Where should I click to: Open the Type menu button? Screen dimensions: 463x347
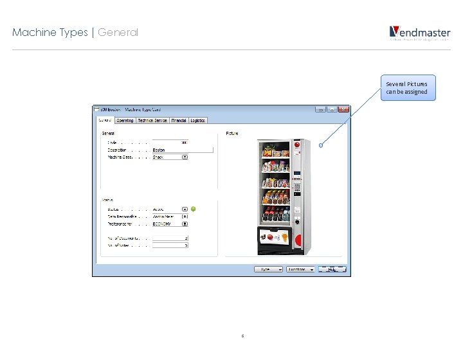[268, 269]
